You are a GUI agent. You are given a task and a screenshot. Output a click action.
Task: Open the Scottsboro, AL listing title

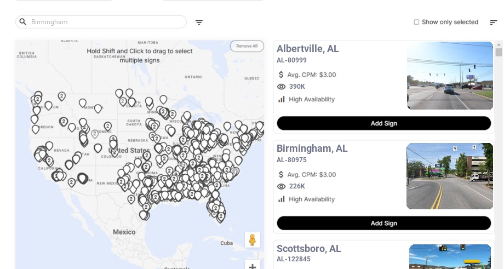point(309,249)
